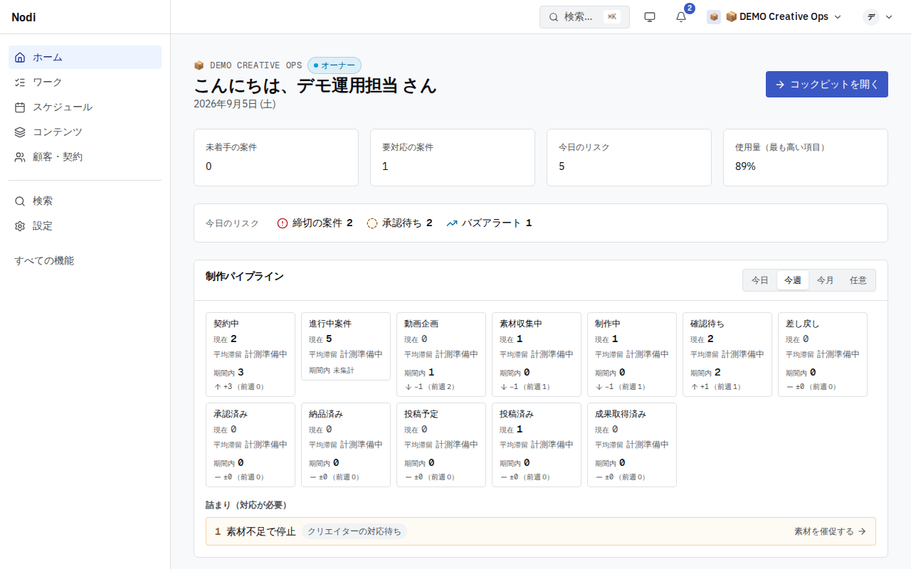This screenshot has width=911, height=569.
Task: Click the home icon in the sidebar
Action: pyautogui.click(x=20, y=58)
